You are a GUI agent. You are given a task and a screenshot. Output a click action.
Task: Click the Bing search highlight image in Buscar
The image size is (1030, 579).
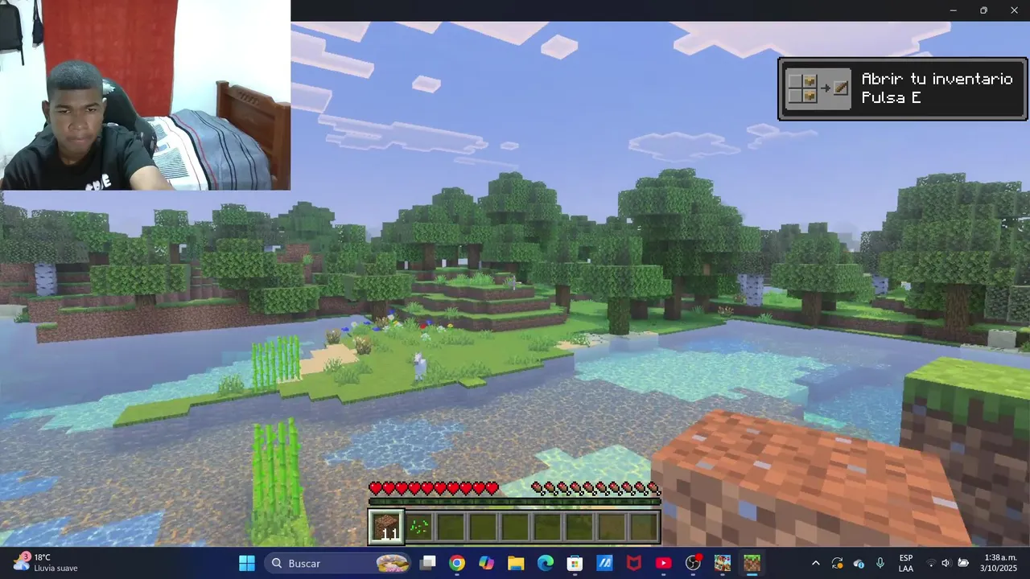coord(393,563)
